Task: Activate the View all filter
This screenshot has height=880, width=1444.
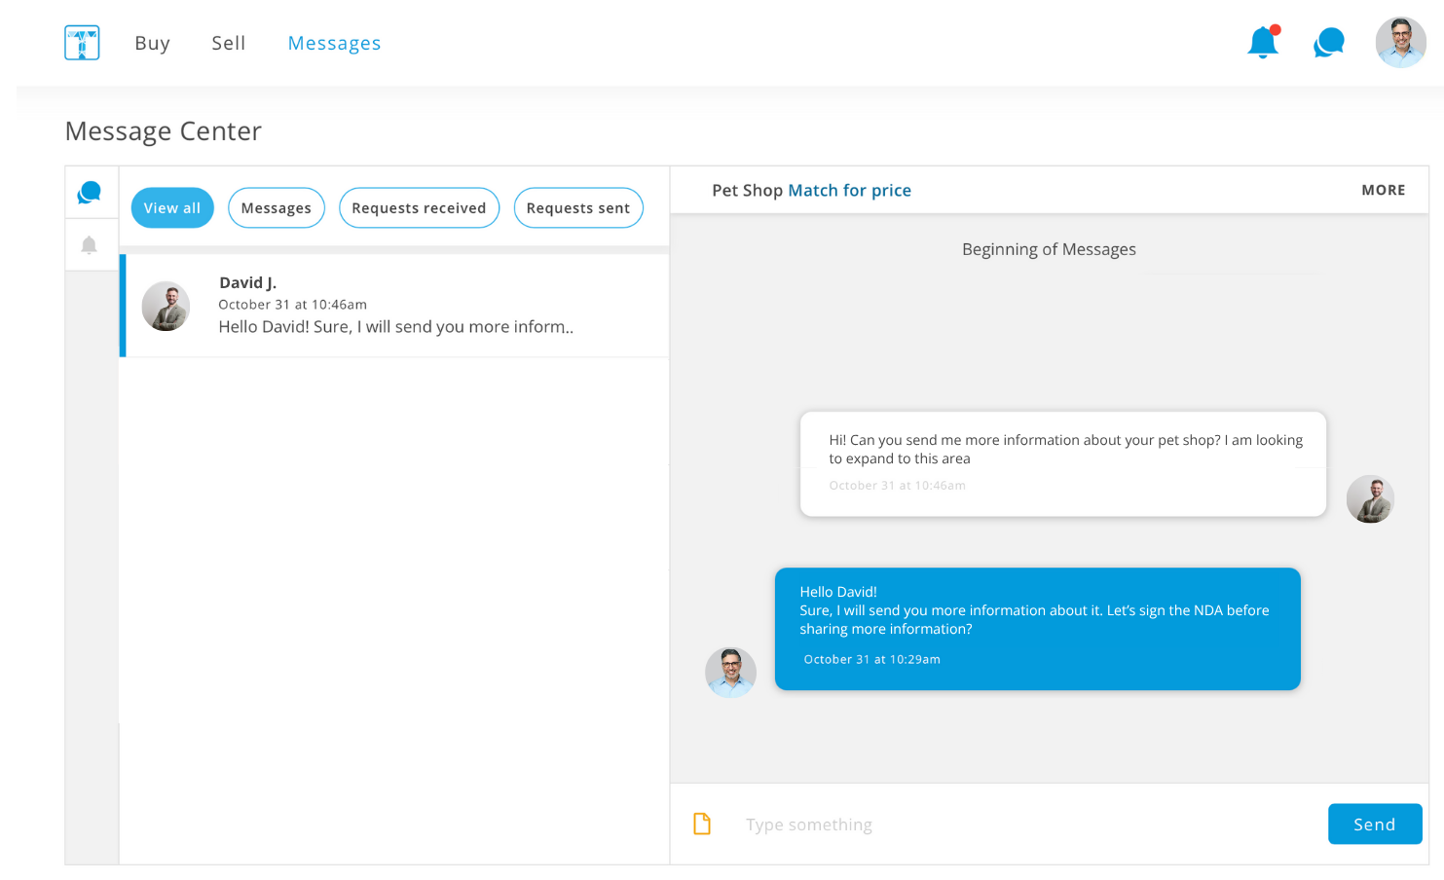Action: (x=172, y=208)
